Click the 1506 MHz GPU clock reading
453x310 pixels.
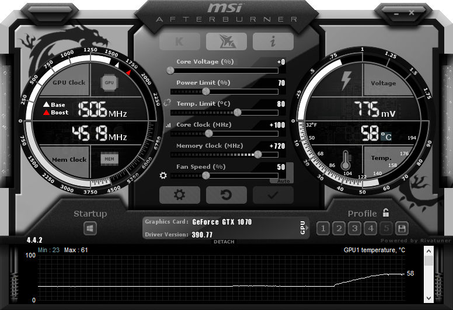[102, 110]
